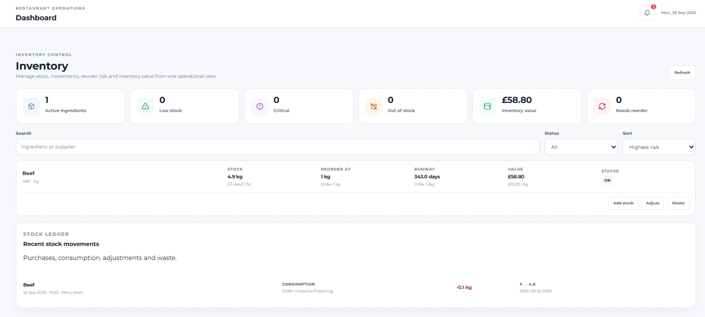The height and width of the screenshot is (317, 705).
Task: Click the 0.1 used / 7d text
Action: (239, 184)
